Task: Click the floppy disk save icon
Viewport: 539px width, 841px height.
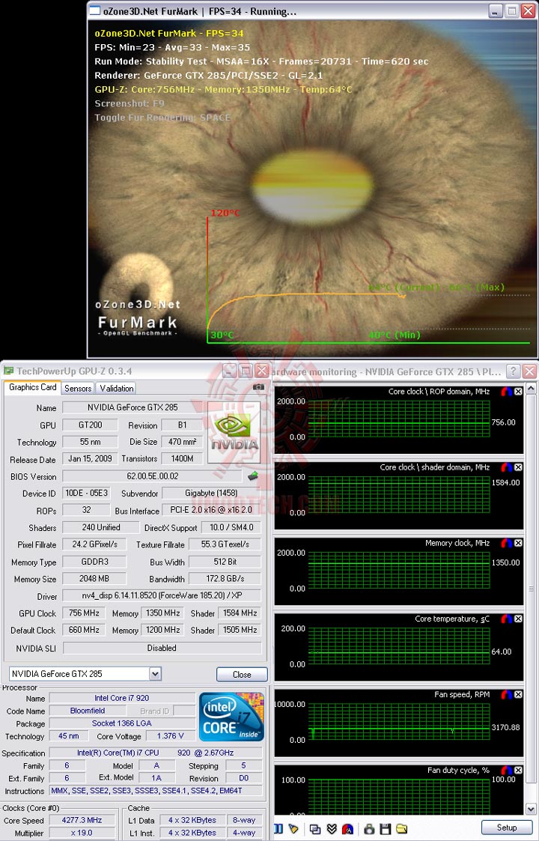Action: click(x=385, y=829)
